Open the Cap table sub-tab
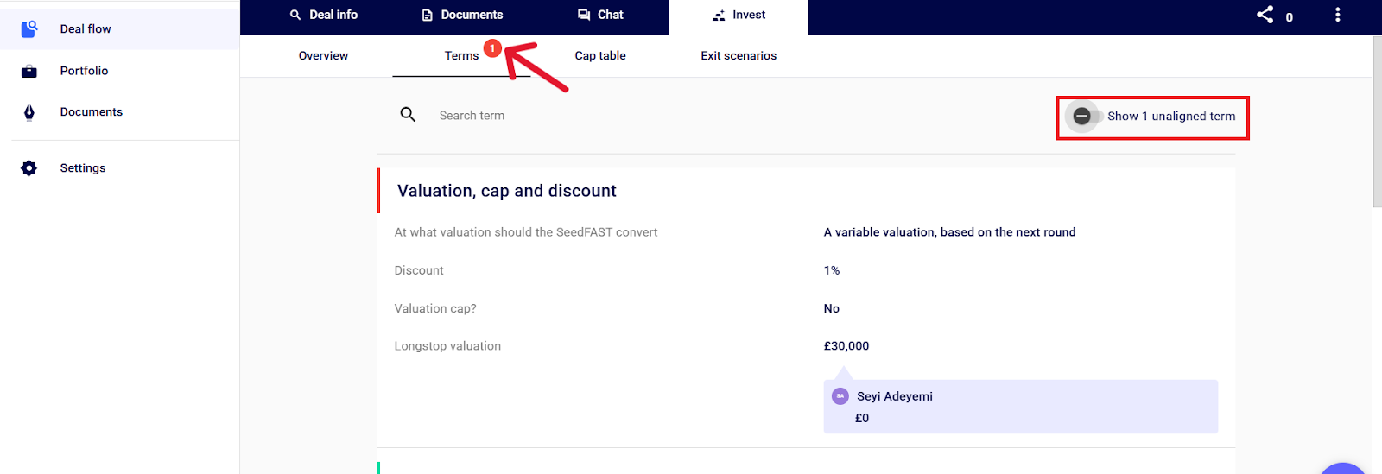Image resolution: width=1382 pixels, height=474 pixels. (x=600, y=56)
